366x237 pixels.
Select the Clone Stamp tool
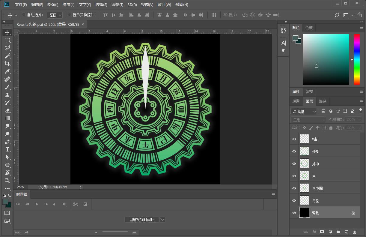click(7, 95)
